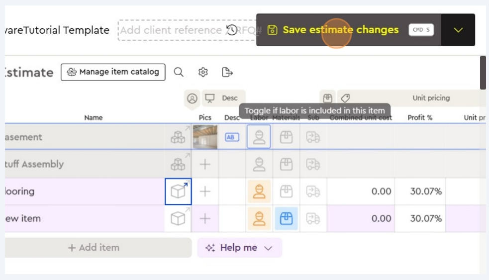Click the Add client reference field
The width and height of the screenshot is (489, 280).
click(x=171, y=30)
